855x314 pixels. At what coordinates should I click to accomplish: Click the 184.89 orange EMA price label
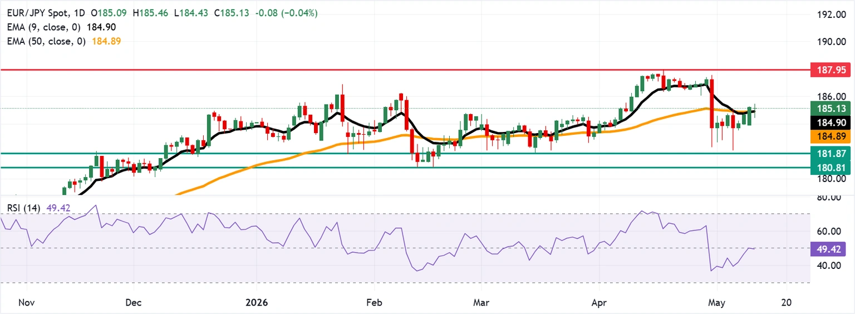(x=830, y=136)
